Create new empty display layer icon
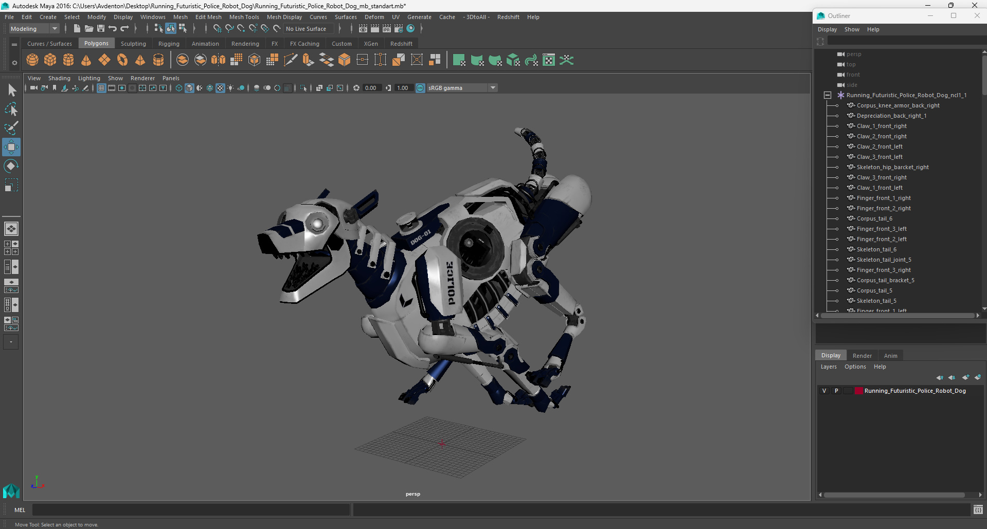This screenshot has height=529, width=987. coord(965,377)
